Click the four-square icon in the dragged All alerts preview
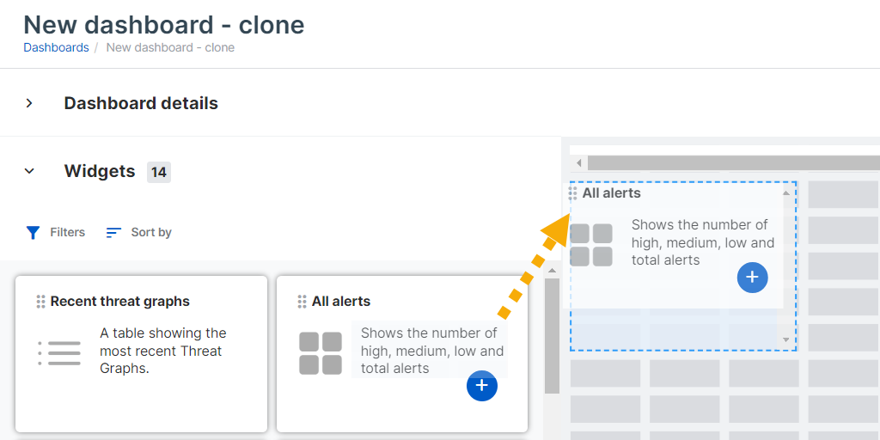880x440 pixels. [x=591, y=245]
